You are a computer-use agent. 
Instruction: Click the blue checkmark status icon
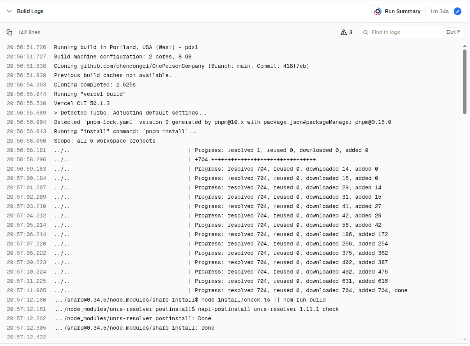458,11
